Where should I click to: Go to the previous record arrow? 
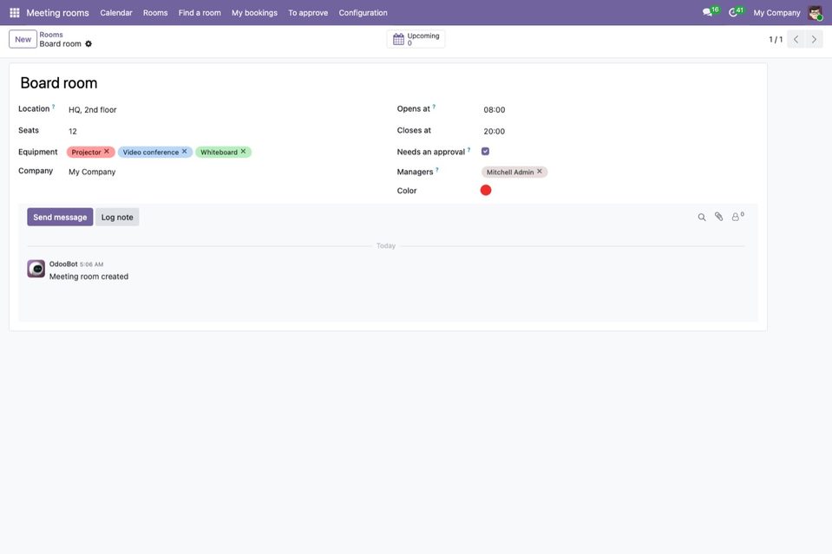pos(796,39)
